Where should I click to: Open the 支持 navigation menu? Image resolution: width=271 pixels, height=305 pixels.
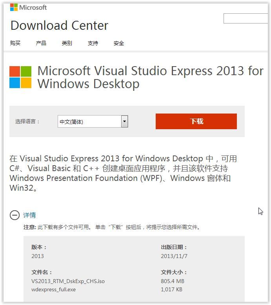pos(93,43)
